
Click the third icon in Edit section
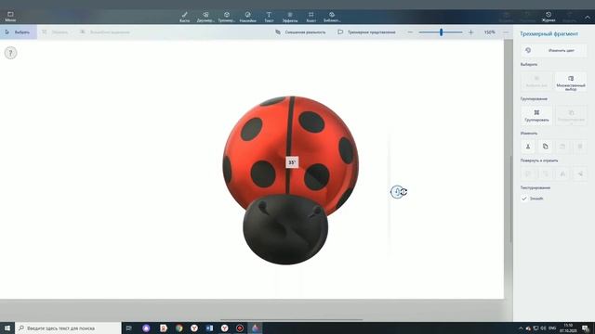click(x=562, y=147)
